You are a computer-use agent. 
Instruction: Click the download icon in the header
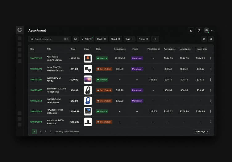pyautogui.click(x=191, y=30)
